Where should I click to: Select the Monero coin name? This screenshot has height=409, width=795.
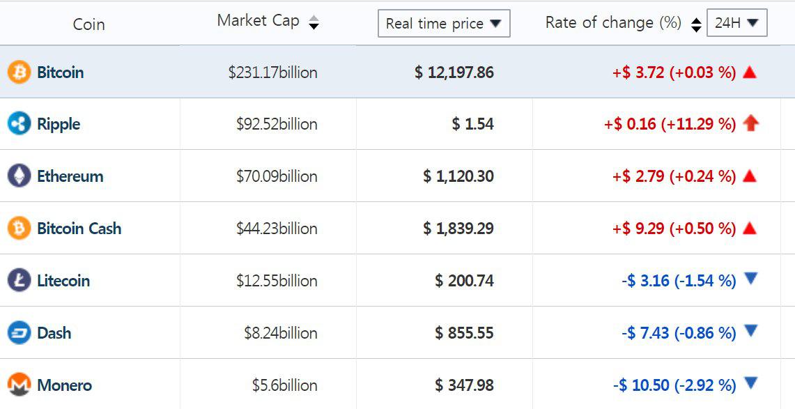[x=65, y=385]
